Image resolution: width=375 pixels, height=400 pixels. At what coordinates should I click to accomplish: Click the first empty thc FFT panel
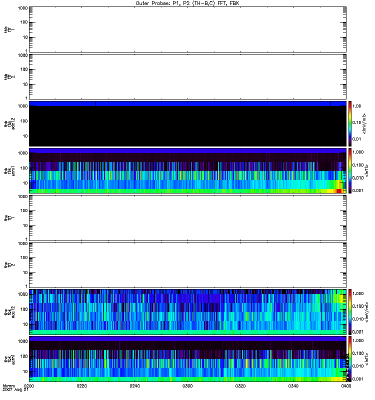[x=187, y=217]
